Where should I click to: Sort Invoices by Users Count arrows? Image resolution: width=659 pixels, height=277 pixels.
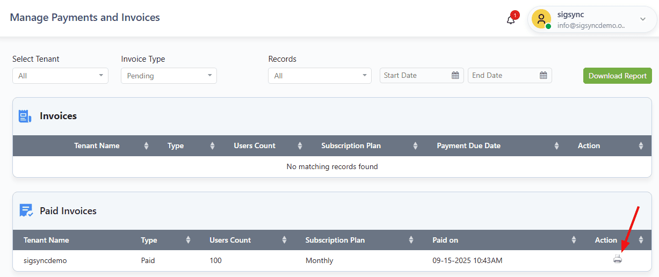(x=300, y=146)
